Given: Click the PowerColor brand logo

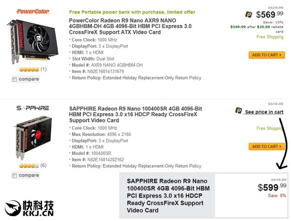Looking at the screenshot, I should pyautogui.click(x=33, y=11).
